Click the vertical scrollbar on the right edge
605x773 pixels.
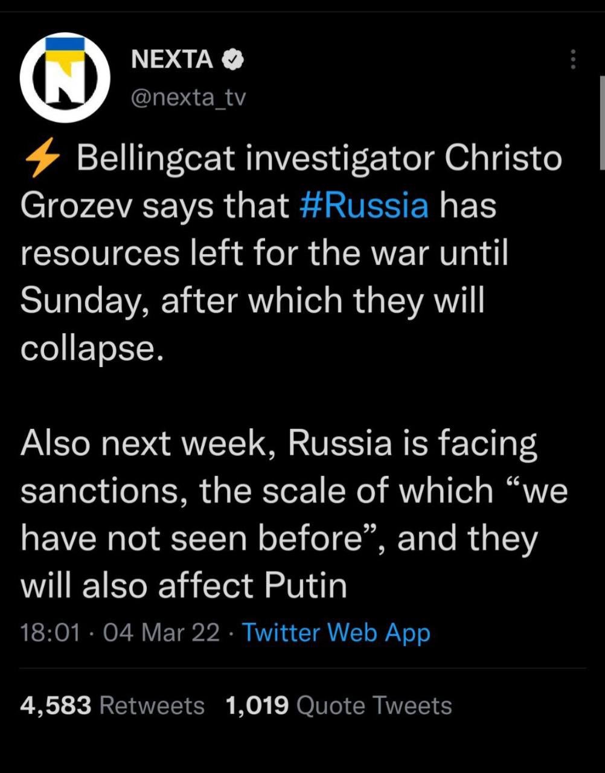point(601,121)
